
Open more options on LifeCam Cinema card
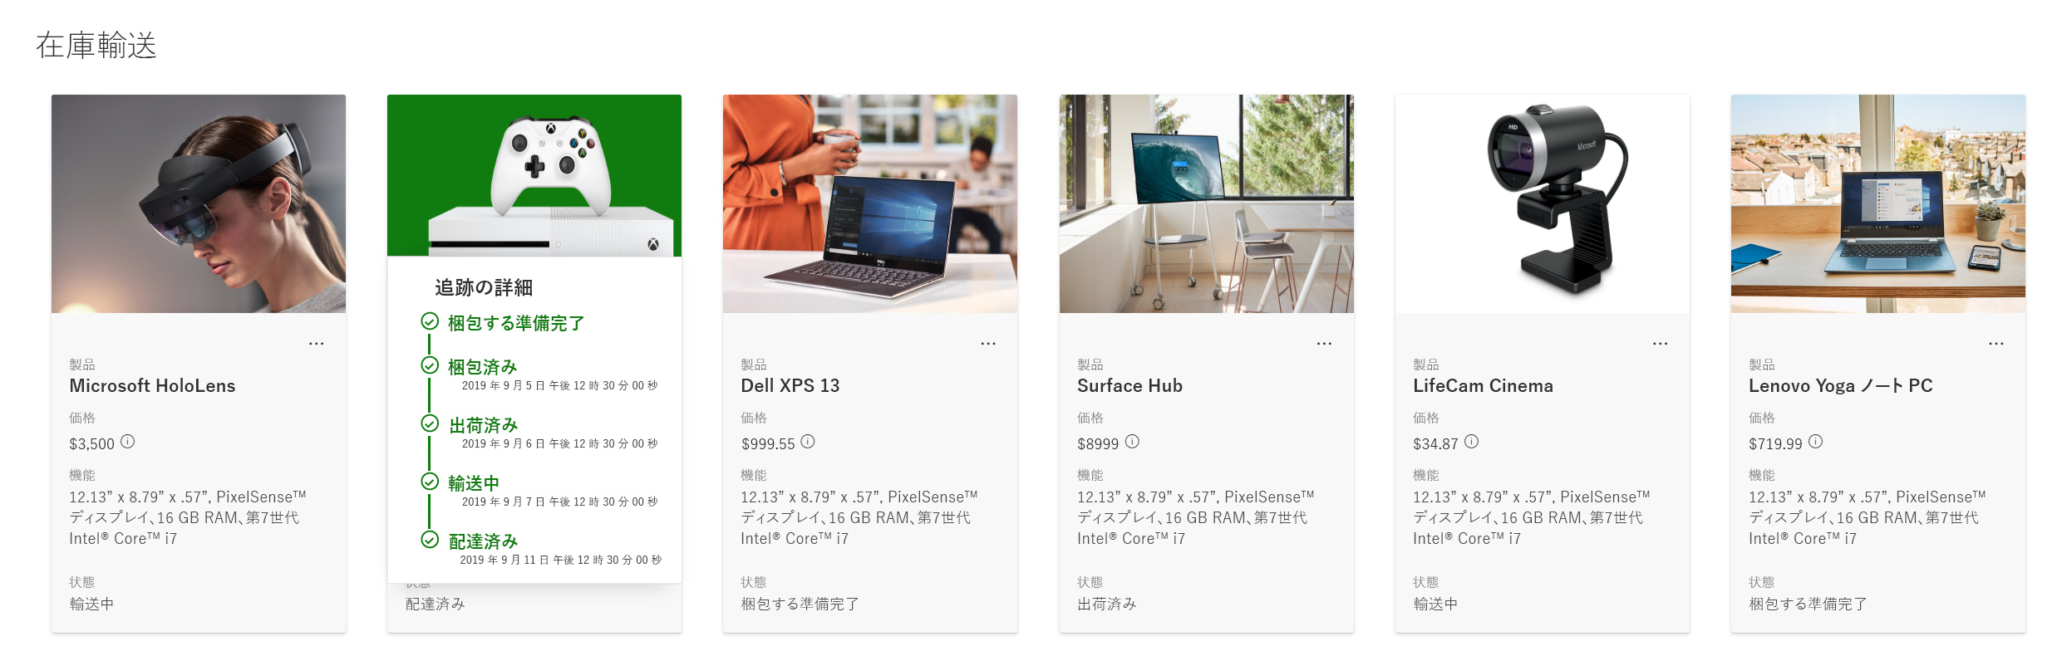1660,344
